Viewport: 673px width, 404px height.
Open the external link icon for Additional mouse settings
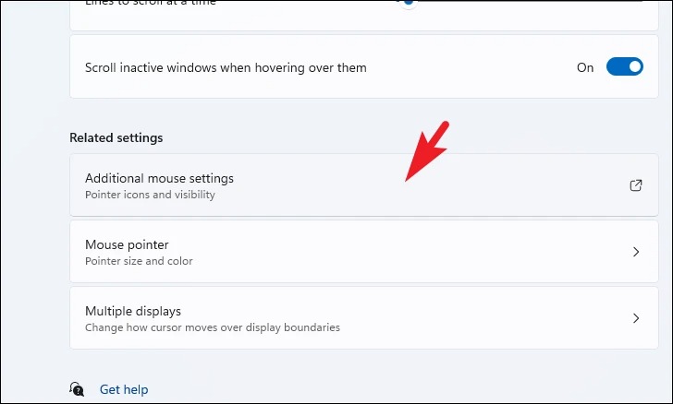coord(636,185)
